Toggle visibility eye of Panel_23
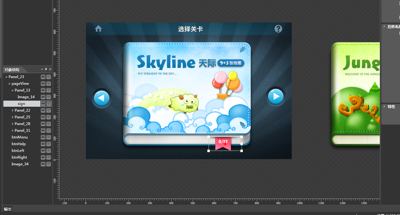The image size is (400, 215). [x=43, y=77]
